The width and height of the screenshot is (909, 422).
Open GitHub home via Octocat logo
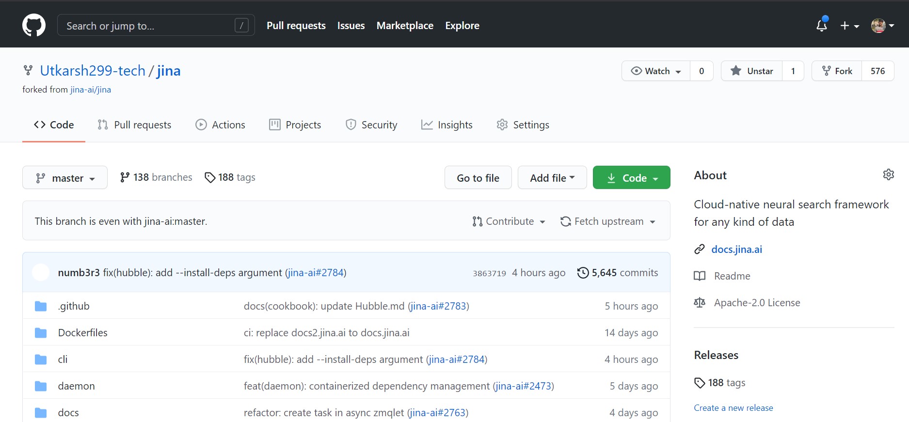coord(34,25)
